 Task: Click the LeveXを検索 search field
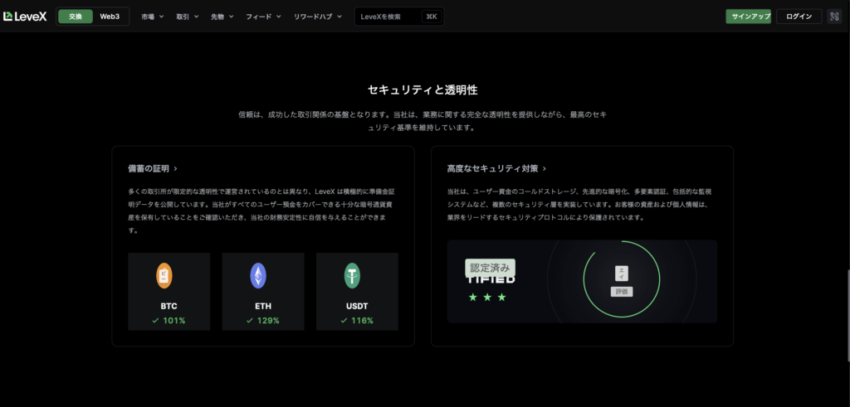coord(399,17)
